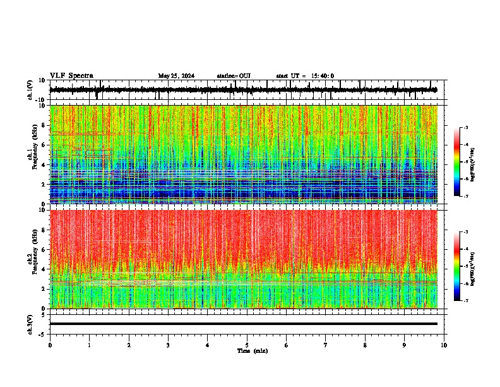500x387 pixels.
Task: Click the 'VLF Spectra' title text
Action: (71, 76)
